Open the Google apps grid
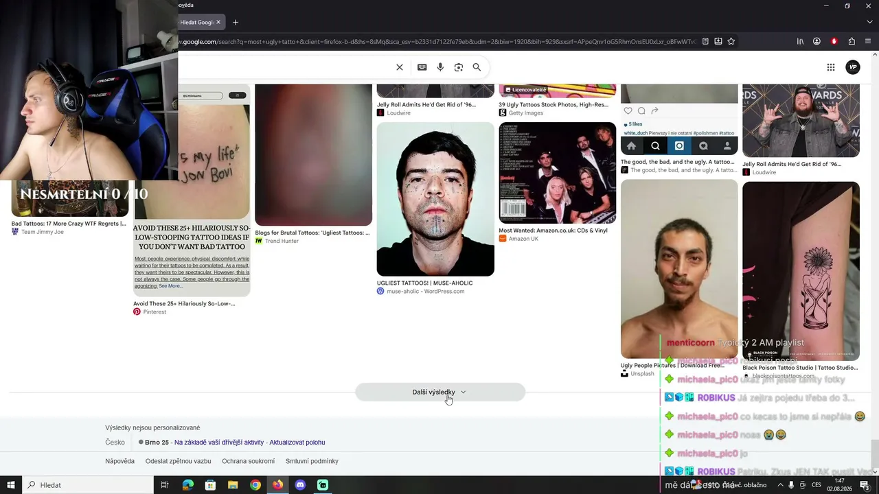879x494 pixels. [x=831, y=67]
